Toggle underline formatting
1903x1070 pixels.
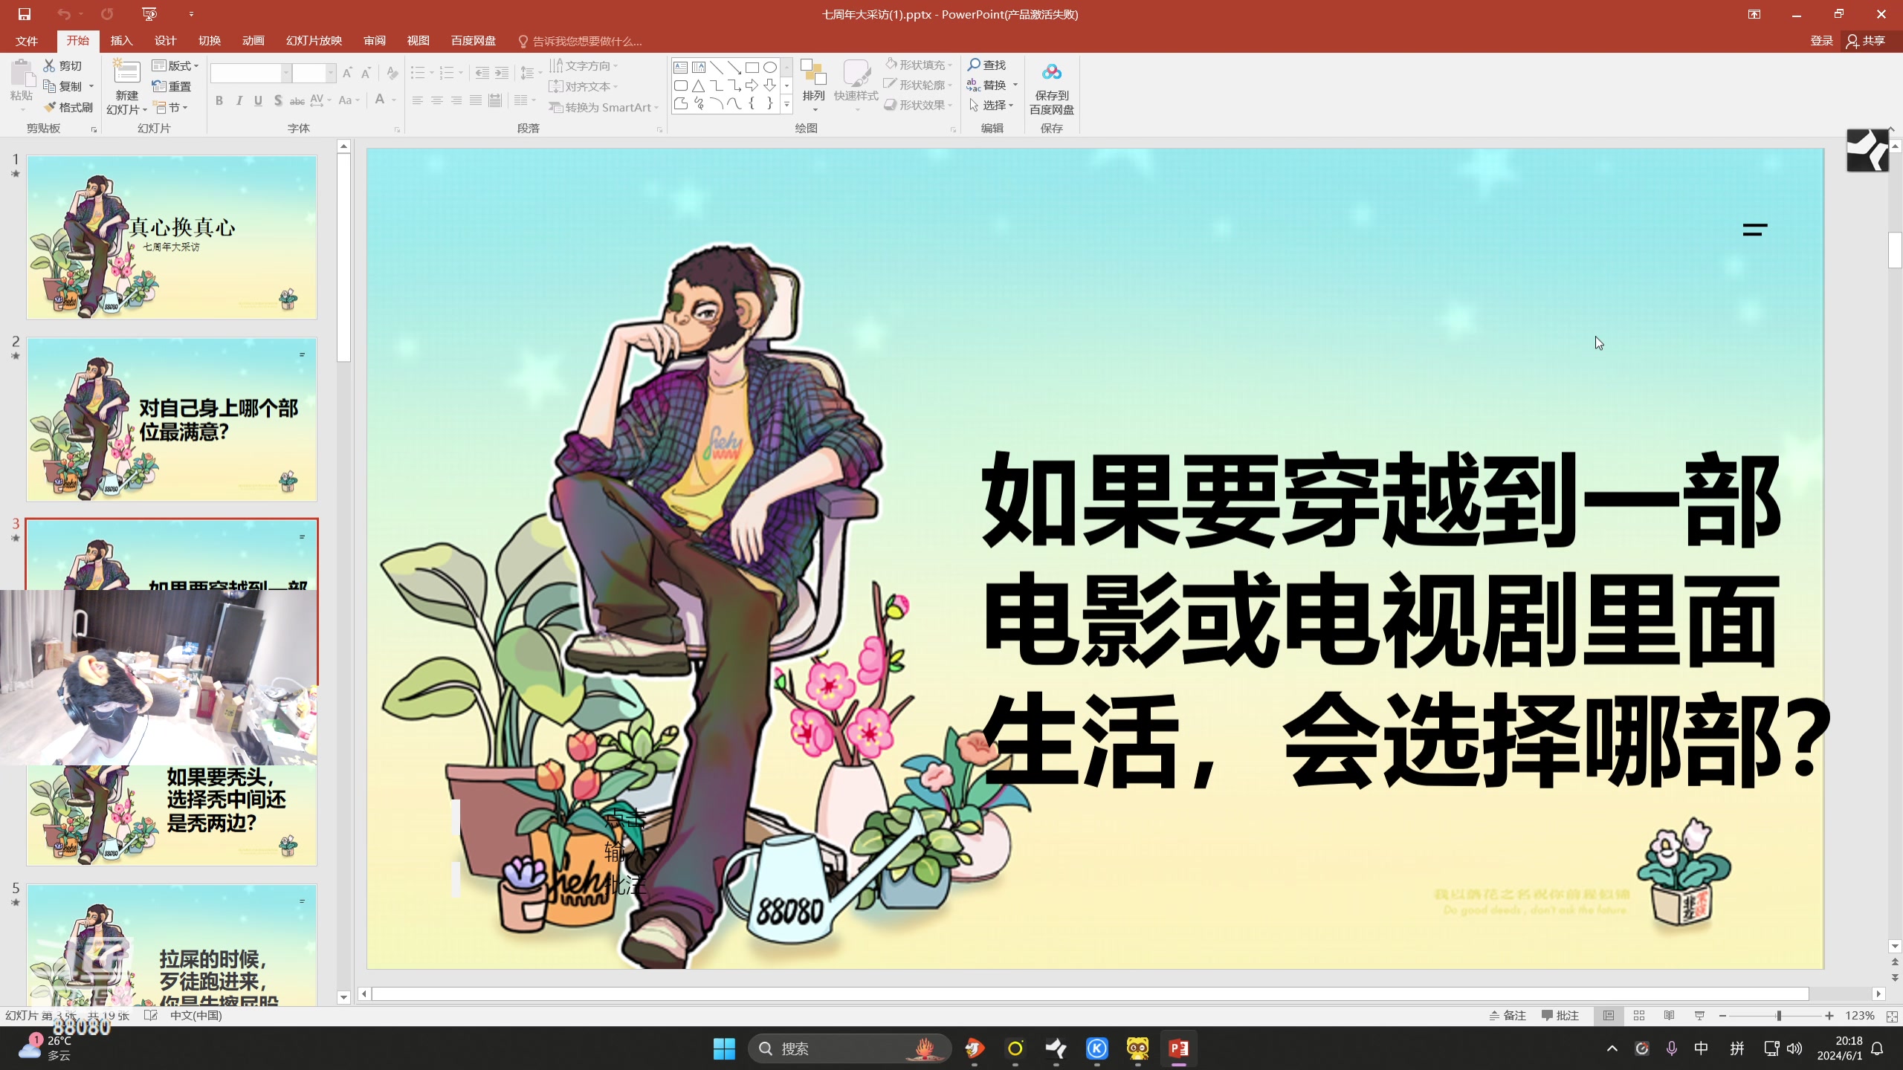(x=257, y=100)
